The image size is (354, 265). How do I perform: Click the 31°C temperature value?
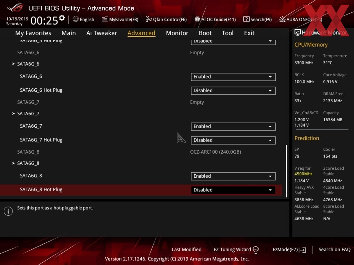click(328, 63)
